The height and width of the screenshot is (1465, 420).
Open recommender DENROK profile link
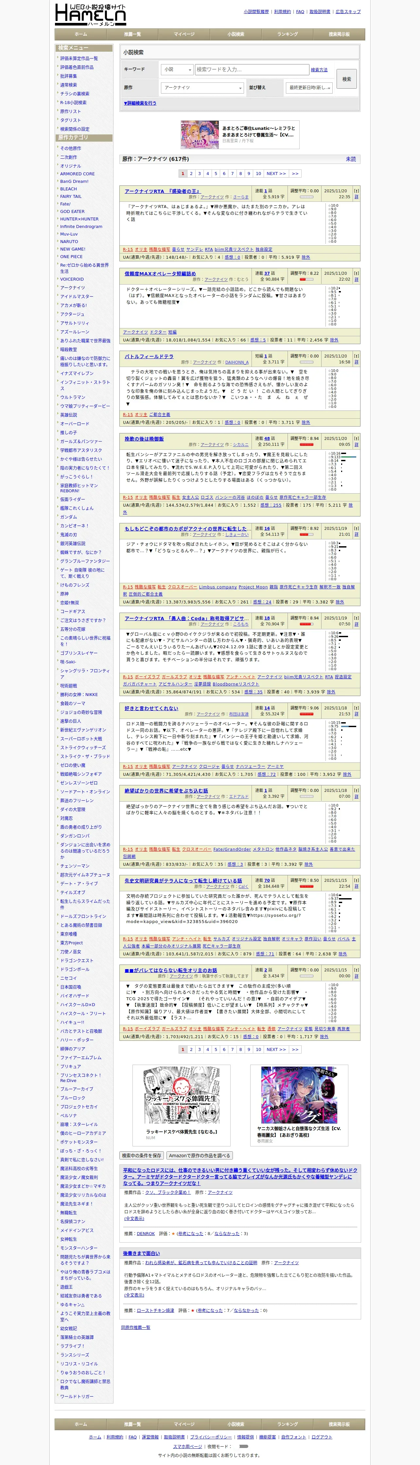(146, 1233)
